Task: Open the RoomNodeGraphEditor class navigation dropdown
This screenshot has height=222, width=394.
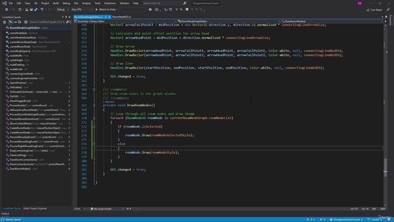Action: click(229, 22)
